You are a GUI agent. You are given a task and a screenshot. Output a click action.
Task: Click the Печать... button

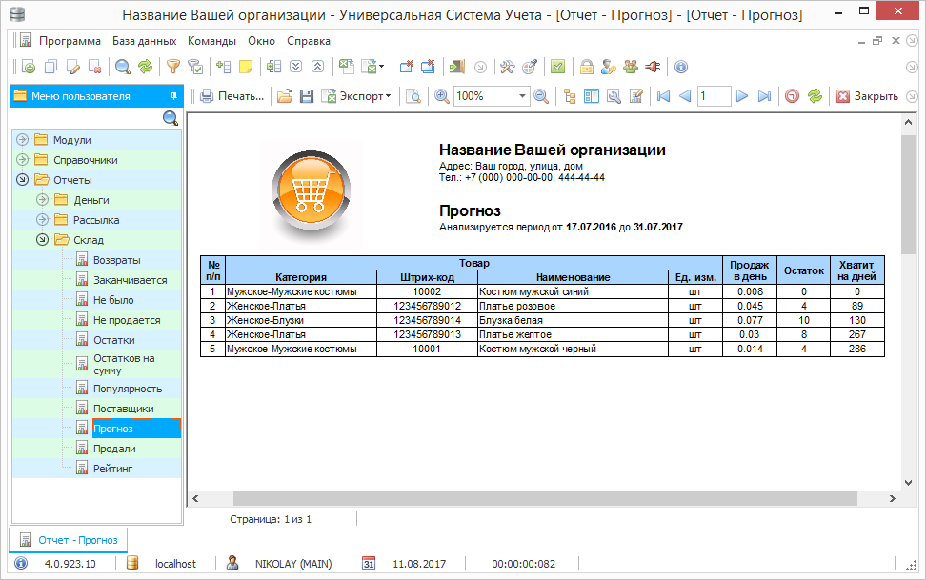[x=232, y=95]
